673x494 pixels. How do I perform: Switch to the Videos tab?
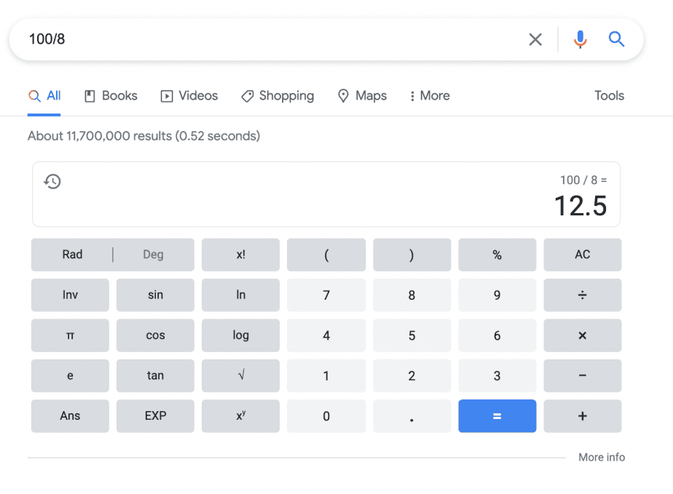(x=189, y=95)
